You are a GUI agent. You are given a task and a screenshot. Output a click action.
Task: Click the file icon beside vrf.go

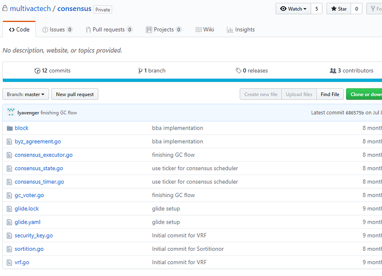[10, 262]
